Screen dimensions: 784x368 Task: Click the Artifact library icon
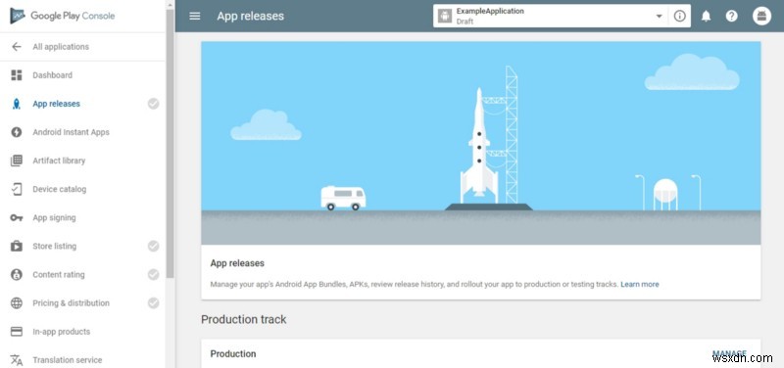click(17, 161)
